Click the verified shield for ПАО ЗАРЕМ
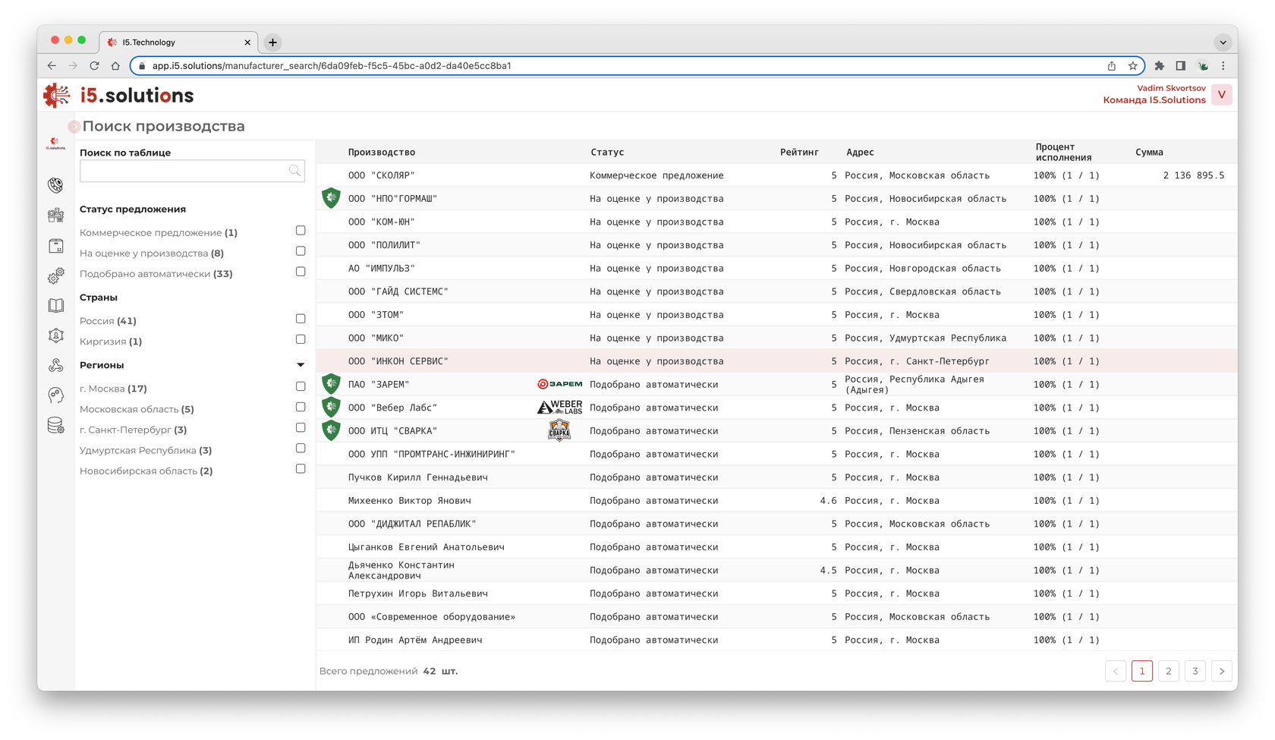Viewport: 1275px width, 740px height. (x=331, y=384)
